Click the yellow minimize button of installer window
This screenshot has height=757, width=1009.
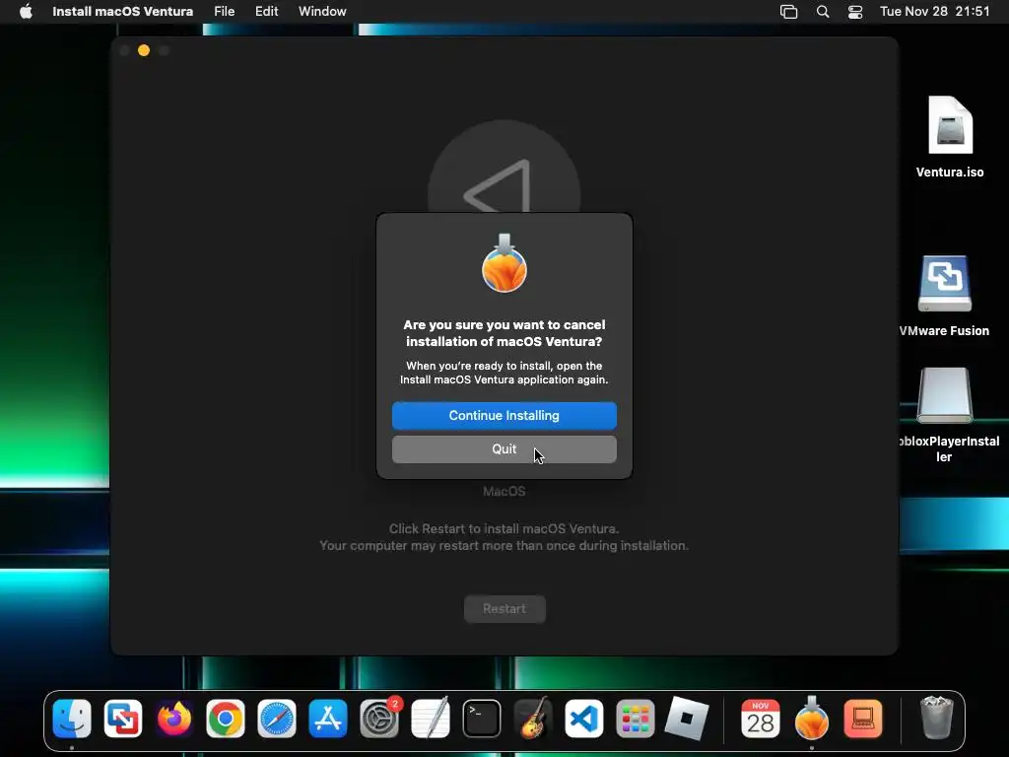[x=144, y=50]
